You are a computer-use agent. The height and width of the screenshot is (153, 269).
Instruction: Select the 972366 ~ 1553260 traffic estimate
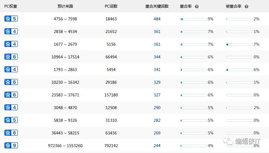65,146
